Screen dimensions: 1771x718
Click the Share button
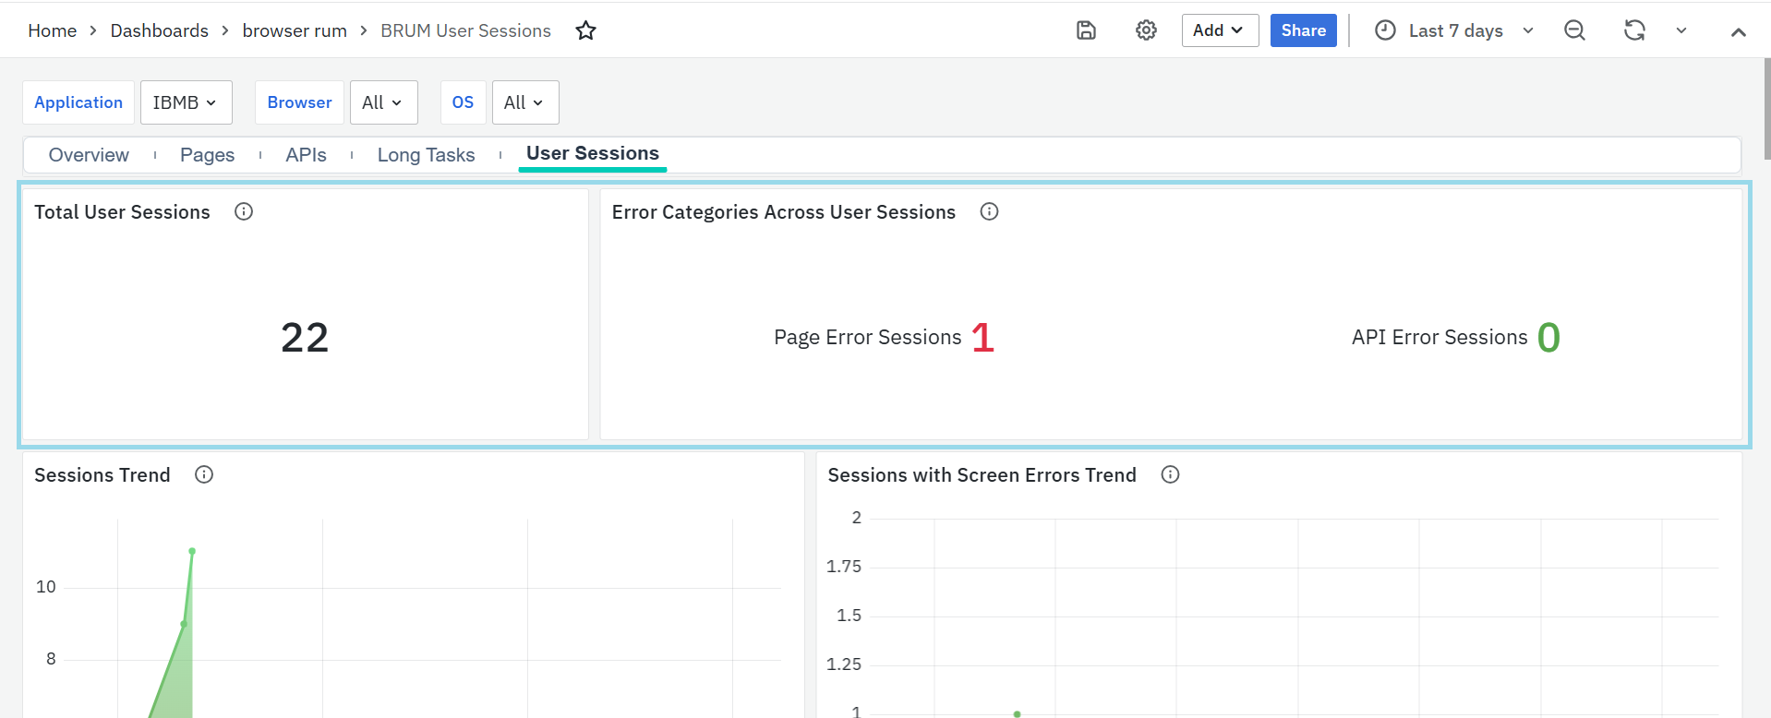coord(1303,30)
